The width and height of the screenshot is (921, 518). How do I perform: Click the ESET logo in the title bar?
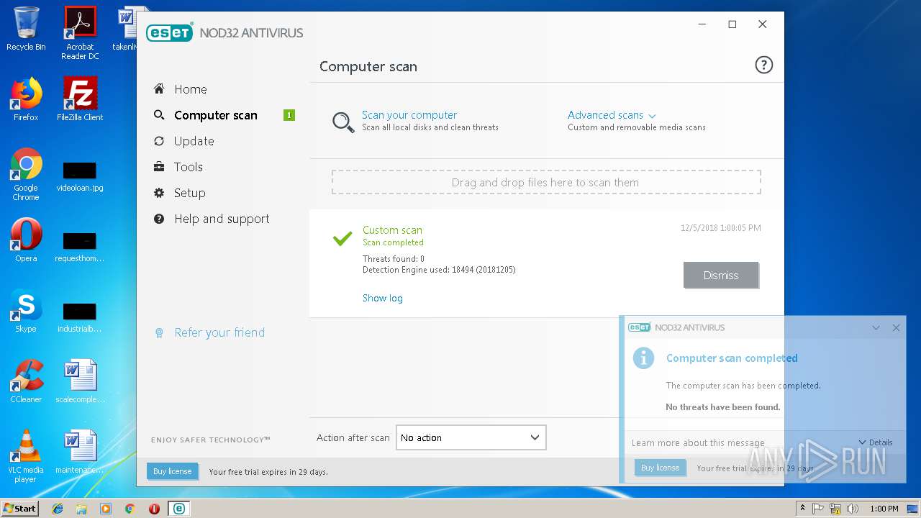[x=169, y=33]
